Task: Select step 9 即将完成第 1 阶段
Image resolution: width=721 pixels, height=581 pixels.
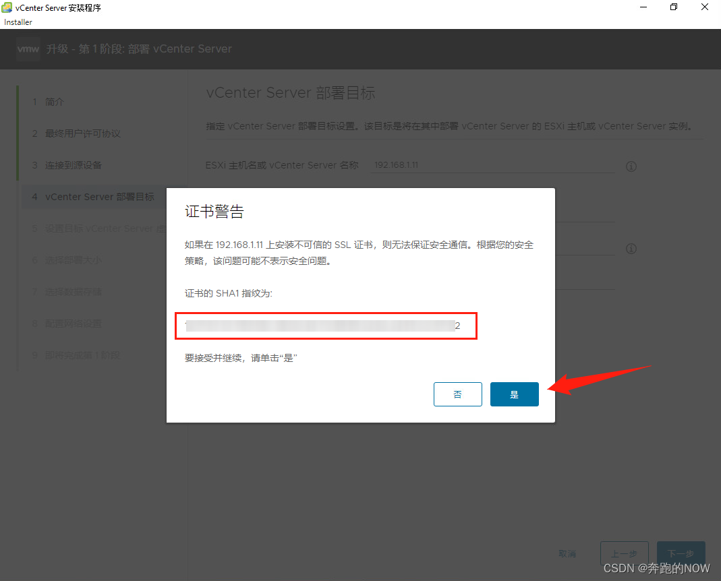Action: click(76, 355)
